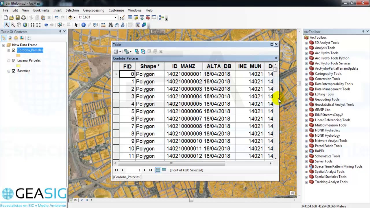Screen dimensions: 370x208
Task: Open the map scale dropdown
Action: coord(115,17)
